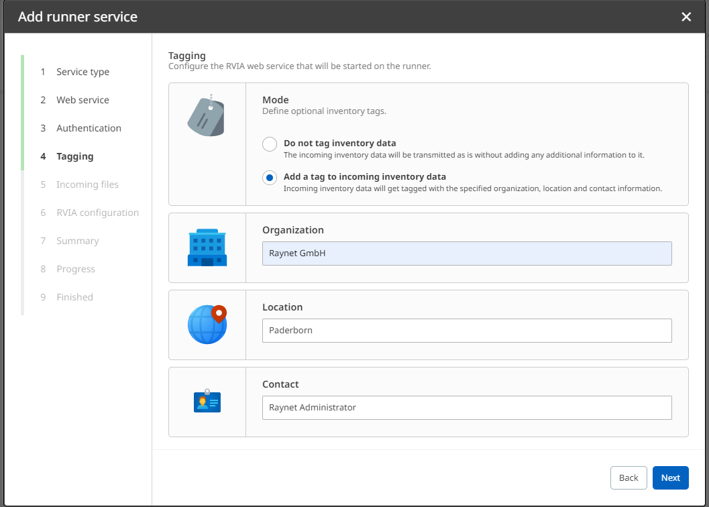Screen dimensions: 709x507
Task: Select 'Add a tag to incoming inventory data'
Action: (x=270, y=178)
